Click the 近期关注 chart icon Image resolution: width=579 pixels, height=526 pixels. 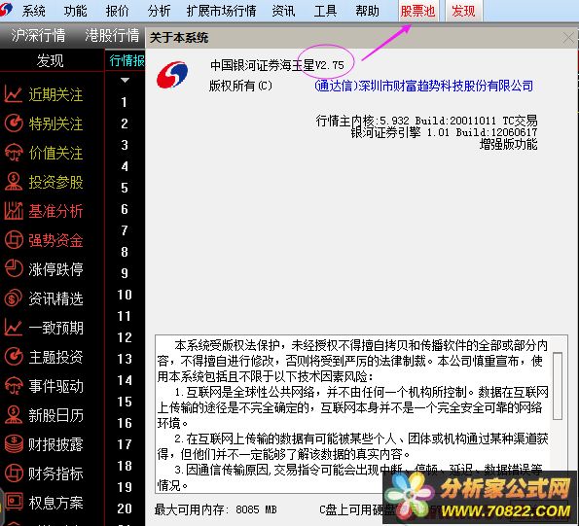14,94
